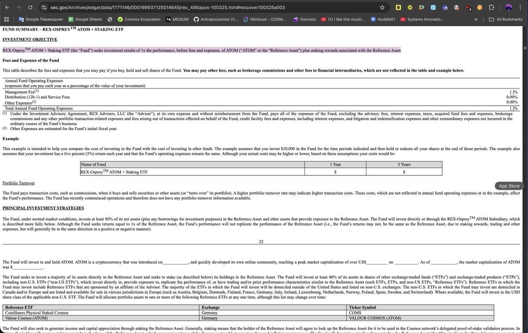This screenshot has height=333, width=528.
Task: Click the browser forward arrow
Action: tap(18, 7)
